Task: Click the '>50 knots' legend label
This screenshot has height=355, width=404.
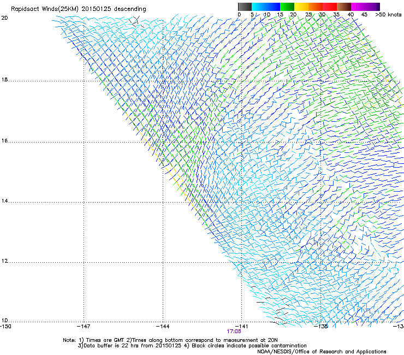Action: click(x=388, y=15)
